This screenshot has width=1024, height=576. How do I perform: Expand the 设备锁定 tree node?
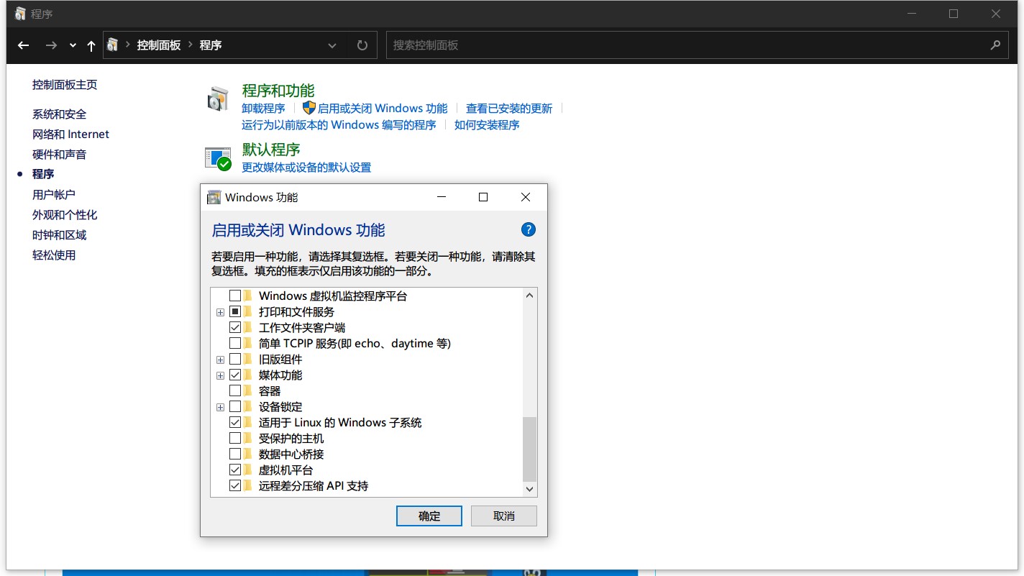point(221,407)
